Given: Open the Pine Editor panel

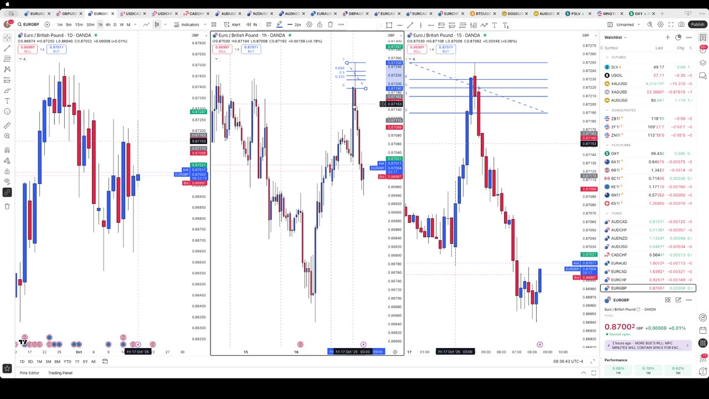Looking at the screenshot, I should (x=29, y=373).
